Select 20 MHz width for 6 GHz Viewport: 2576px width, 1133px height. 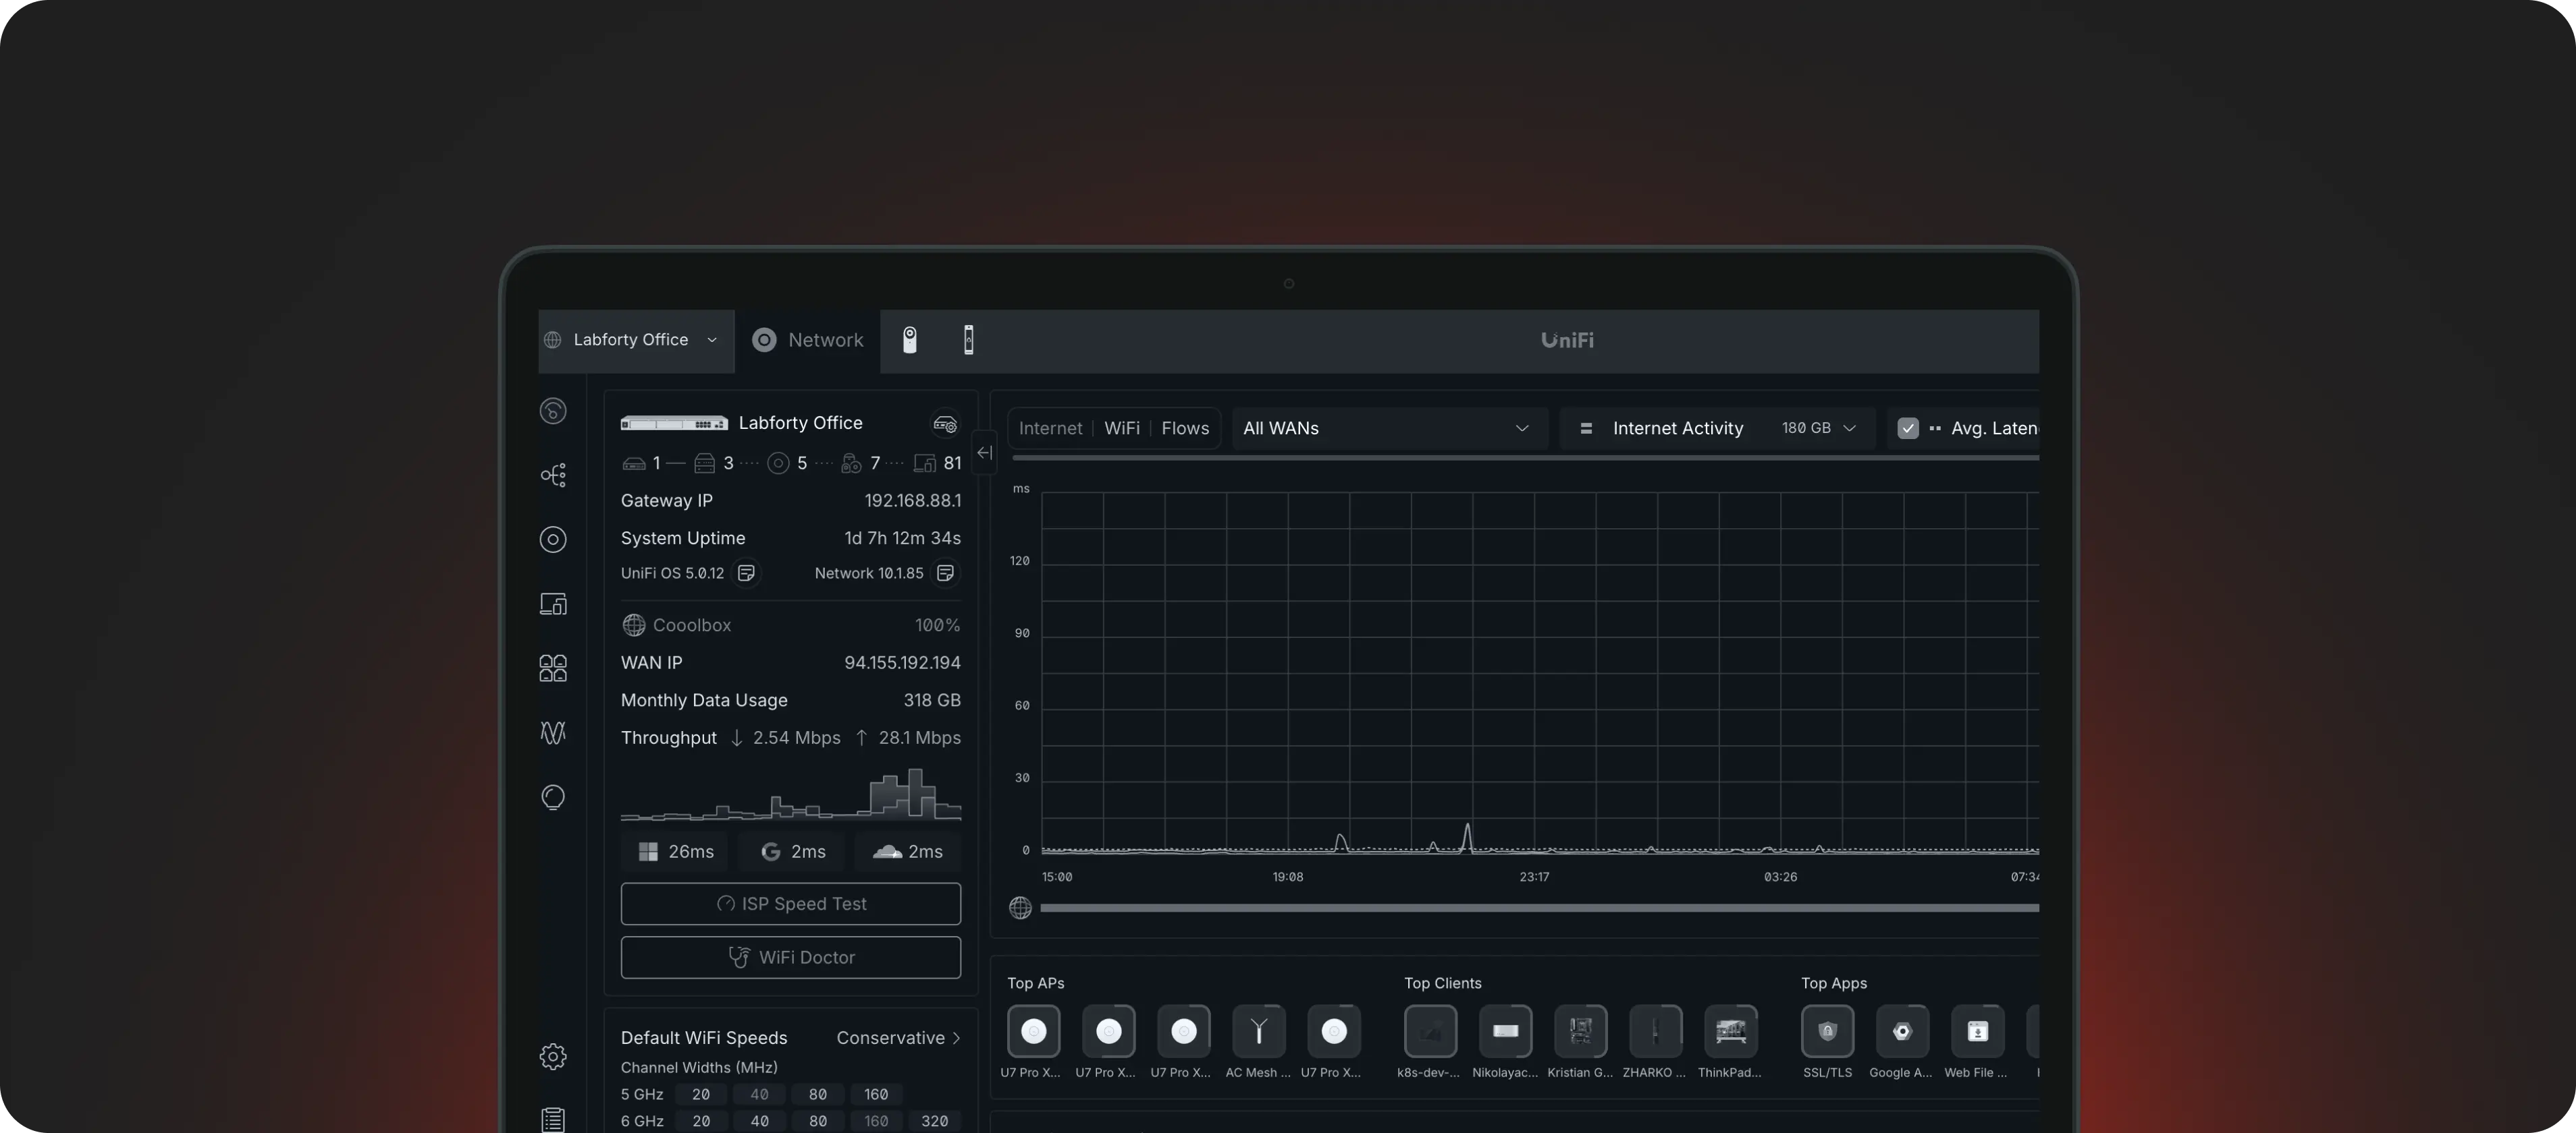701,1121
